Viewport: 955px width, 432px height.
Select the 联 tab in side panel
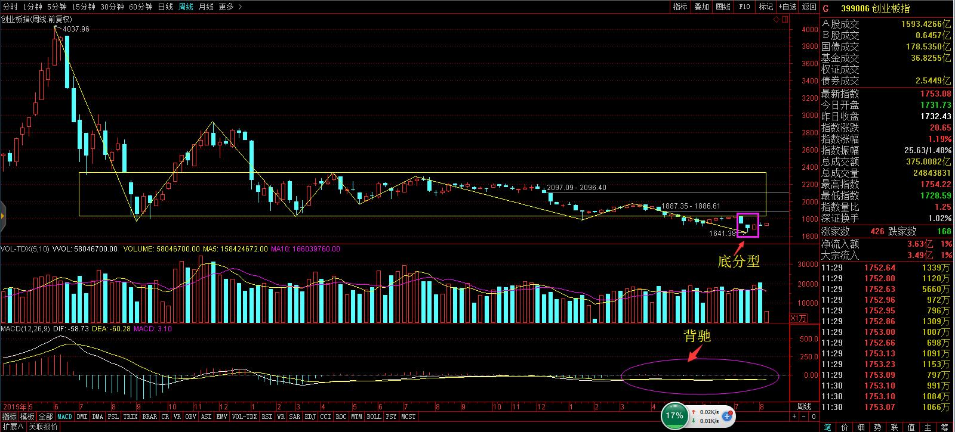point(894,427)
